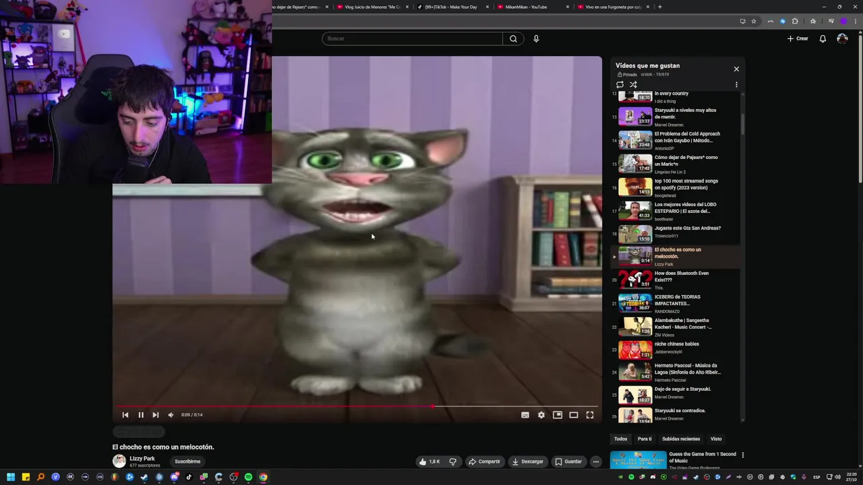Pause the video with the pause button
The height and width of the screenshot is (485, 863).
(x=140, y=415)
